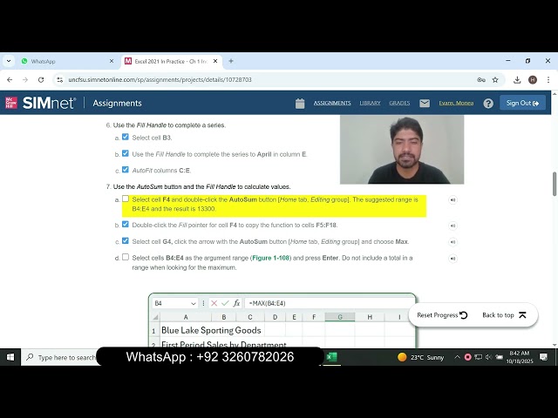The width and height of the screenshot is (558, 418).
Task: Go forward in browser history
Action: (25, 79)
